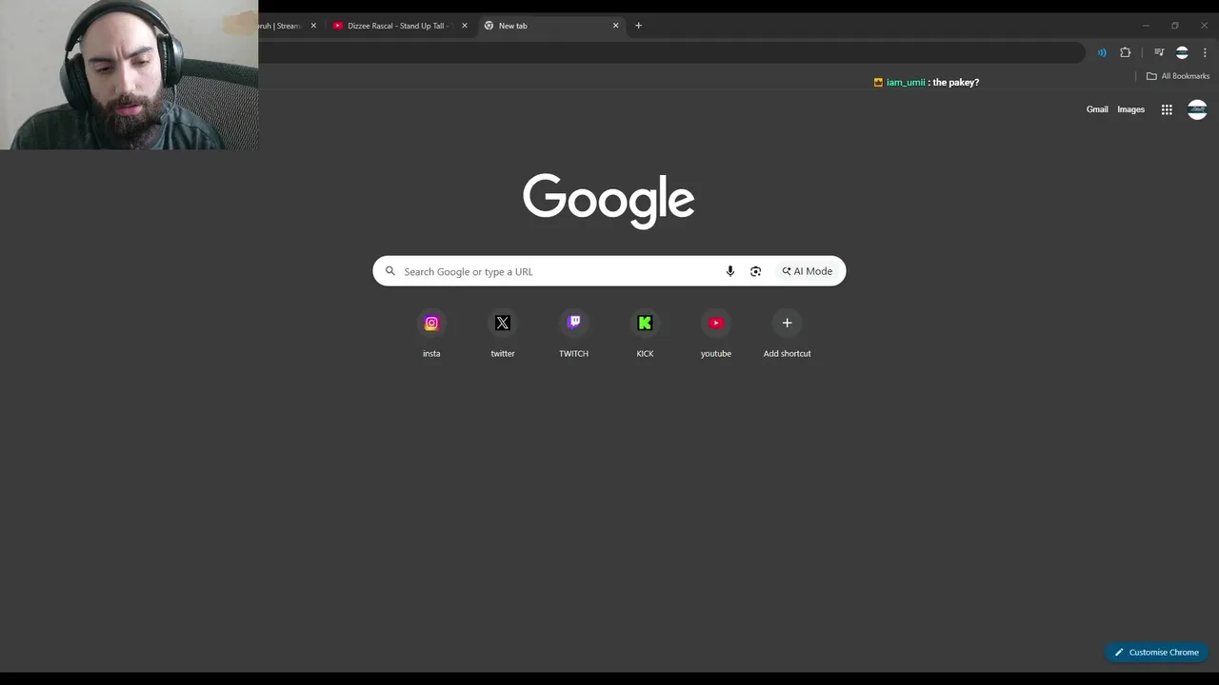Open the media controls toolbar icon
Image resolution: width=1219 pixels, height=685 pixels.
pyautogui.click(x=1159, y=52)
